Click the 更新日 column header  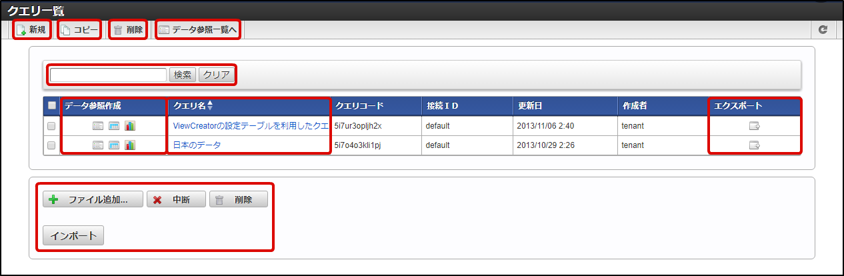[x=565, y=105]
